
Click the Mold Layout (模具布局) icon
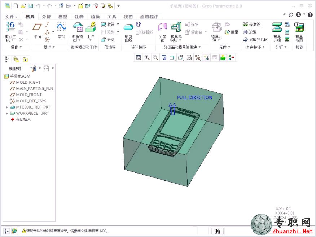click(x=299, y=32)
